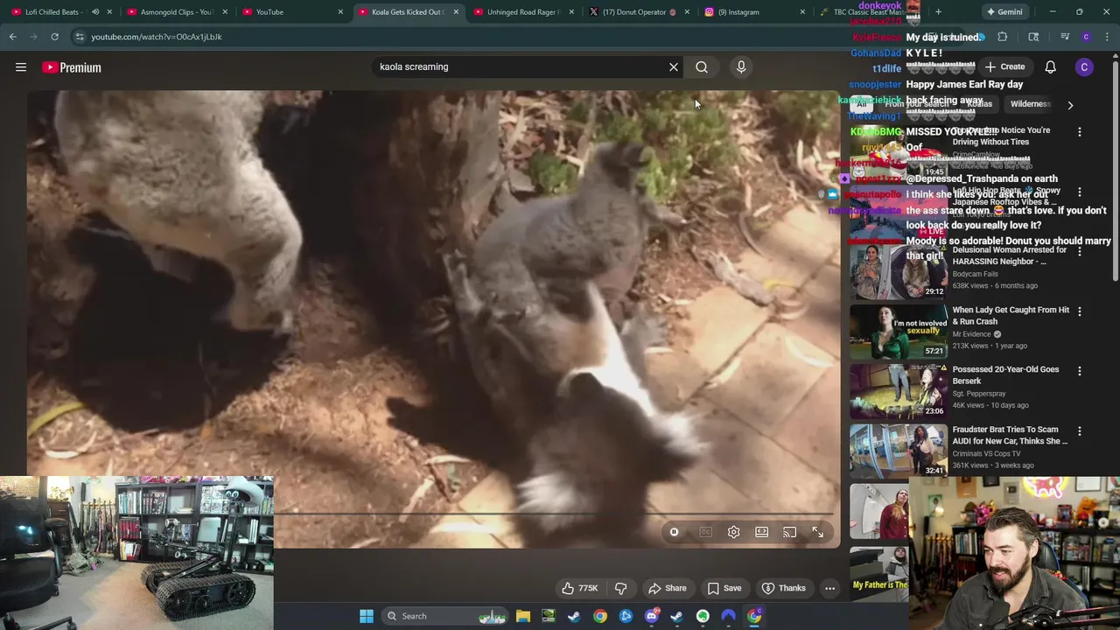Open menu for Possessed 20-Year-Old video

coord(1079,371)
